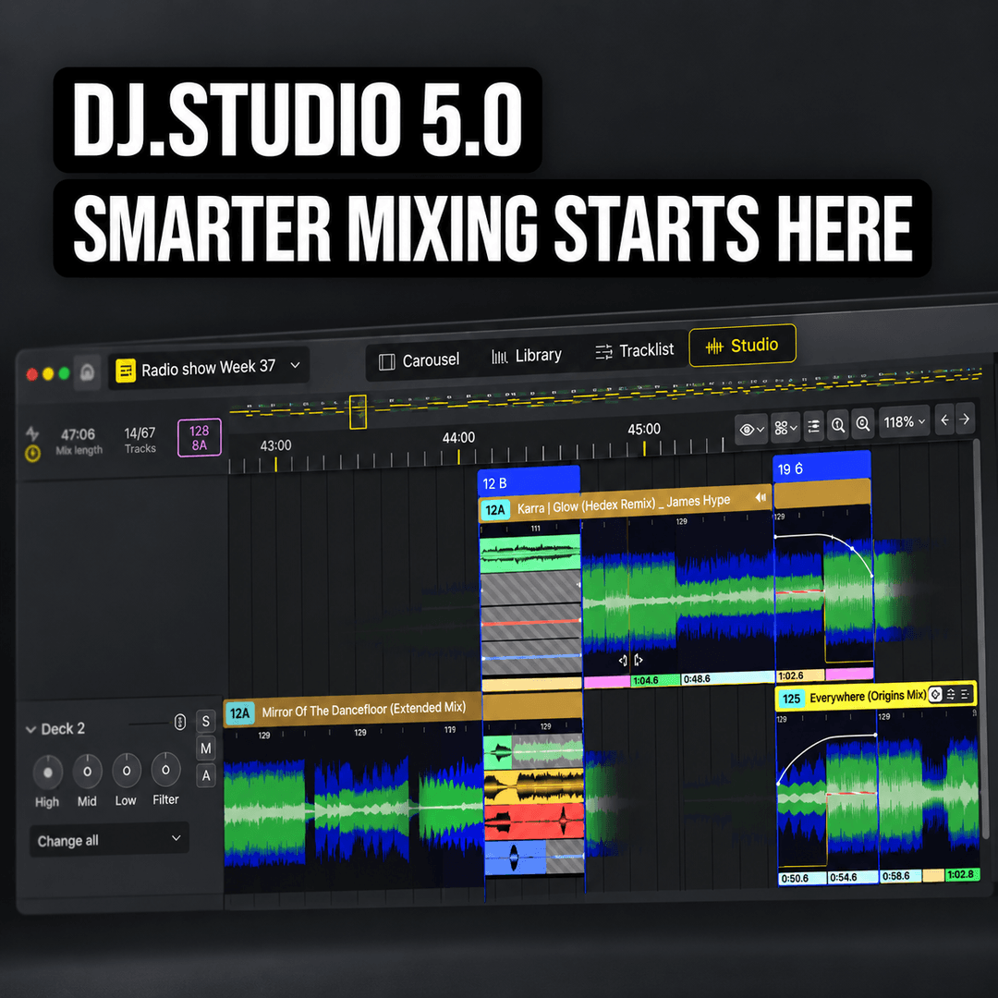Toggle the M mute button for Deck 2

pyautogui.click(x=205, y=748)
